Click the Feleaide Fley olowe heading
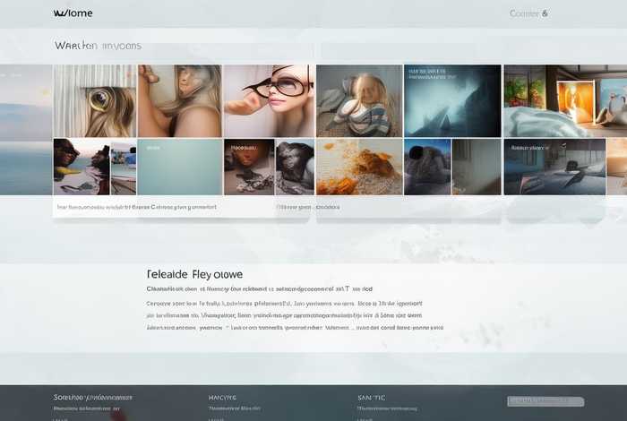 click(193, 273)
